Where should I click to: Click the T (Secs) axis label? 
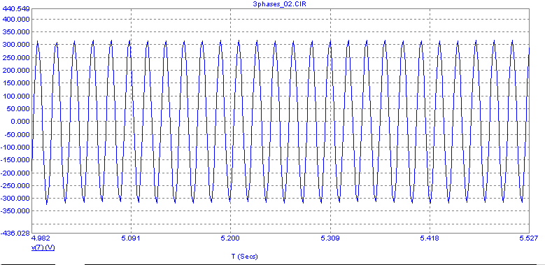tap(245, 257)
